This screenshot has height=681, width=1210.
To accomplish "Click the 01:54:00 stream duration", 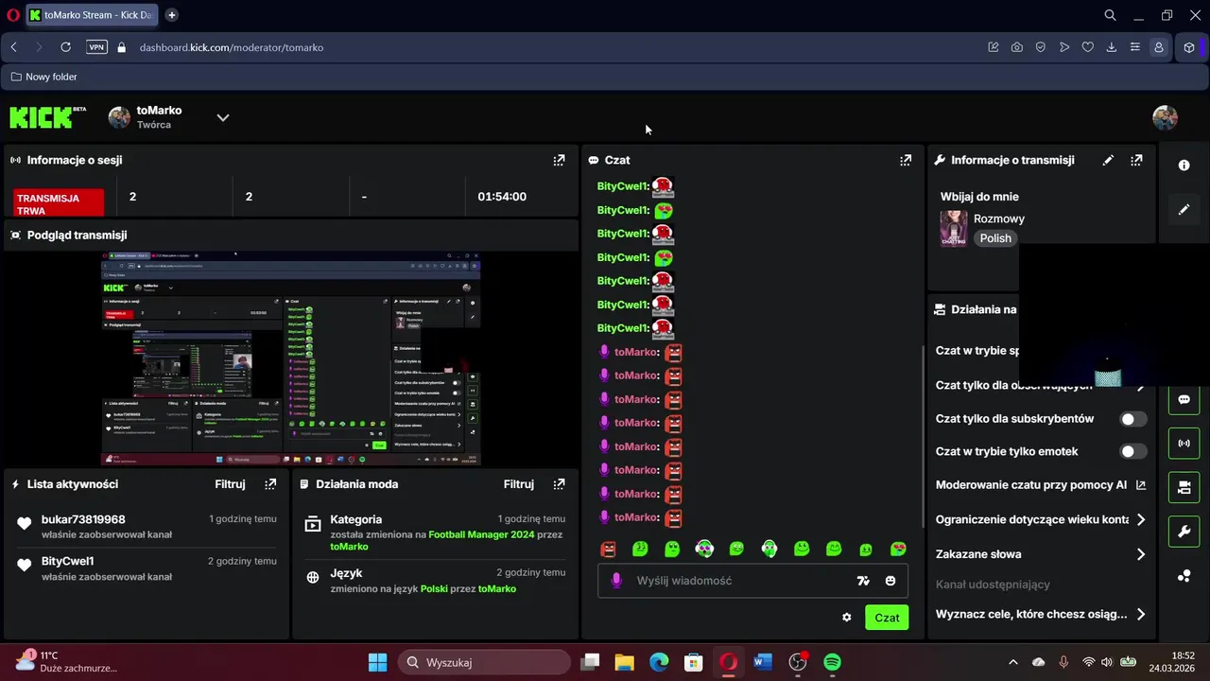I will point(502,197).
